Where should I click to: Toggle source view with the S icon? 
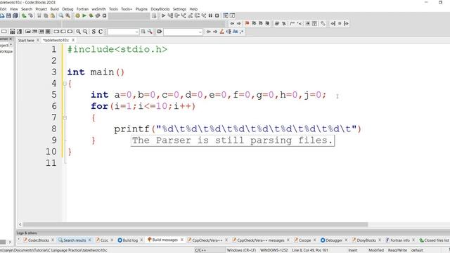tap(94, 32)
